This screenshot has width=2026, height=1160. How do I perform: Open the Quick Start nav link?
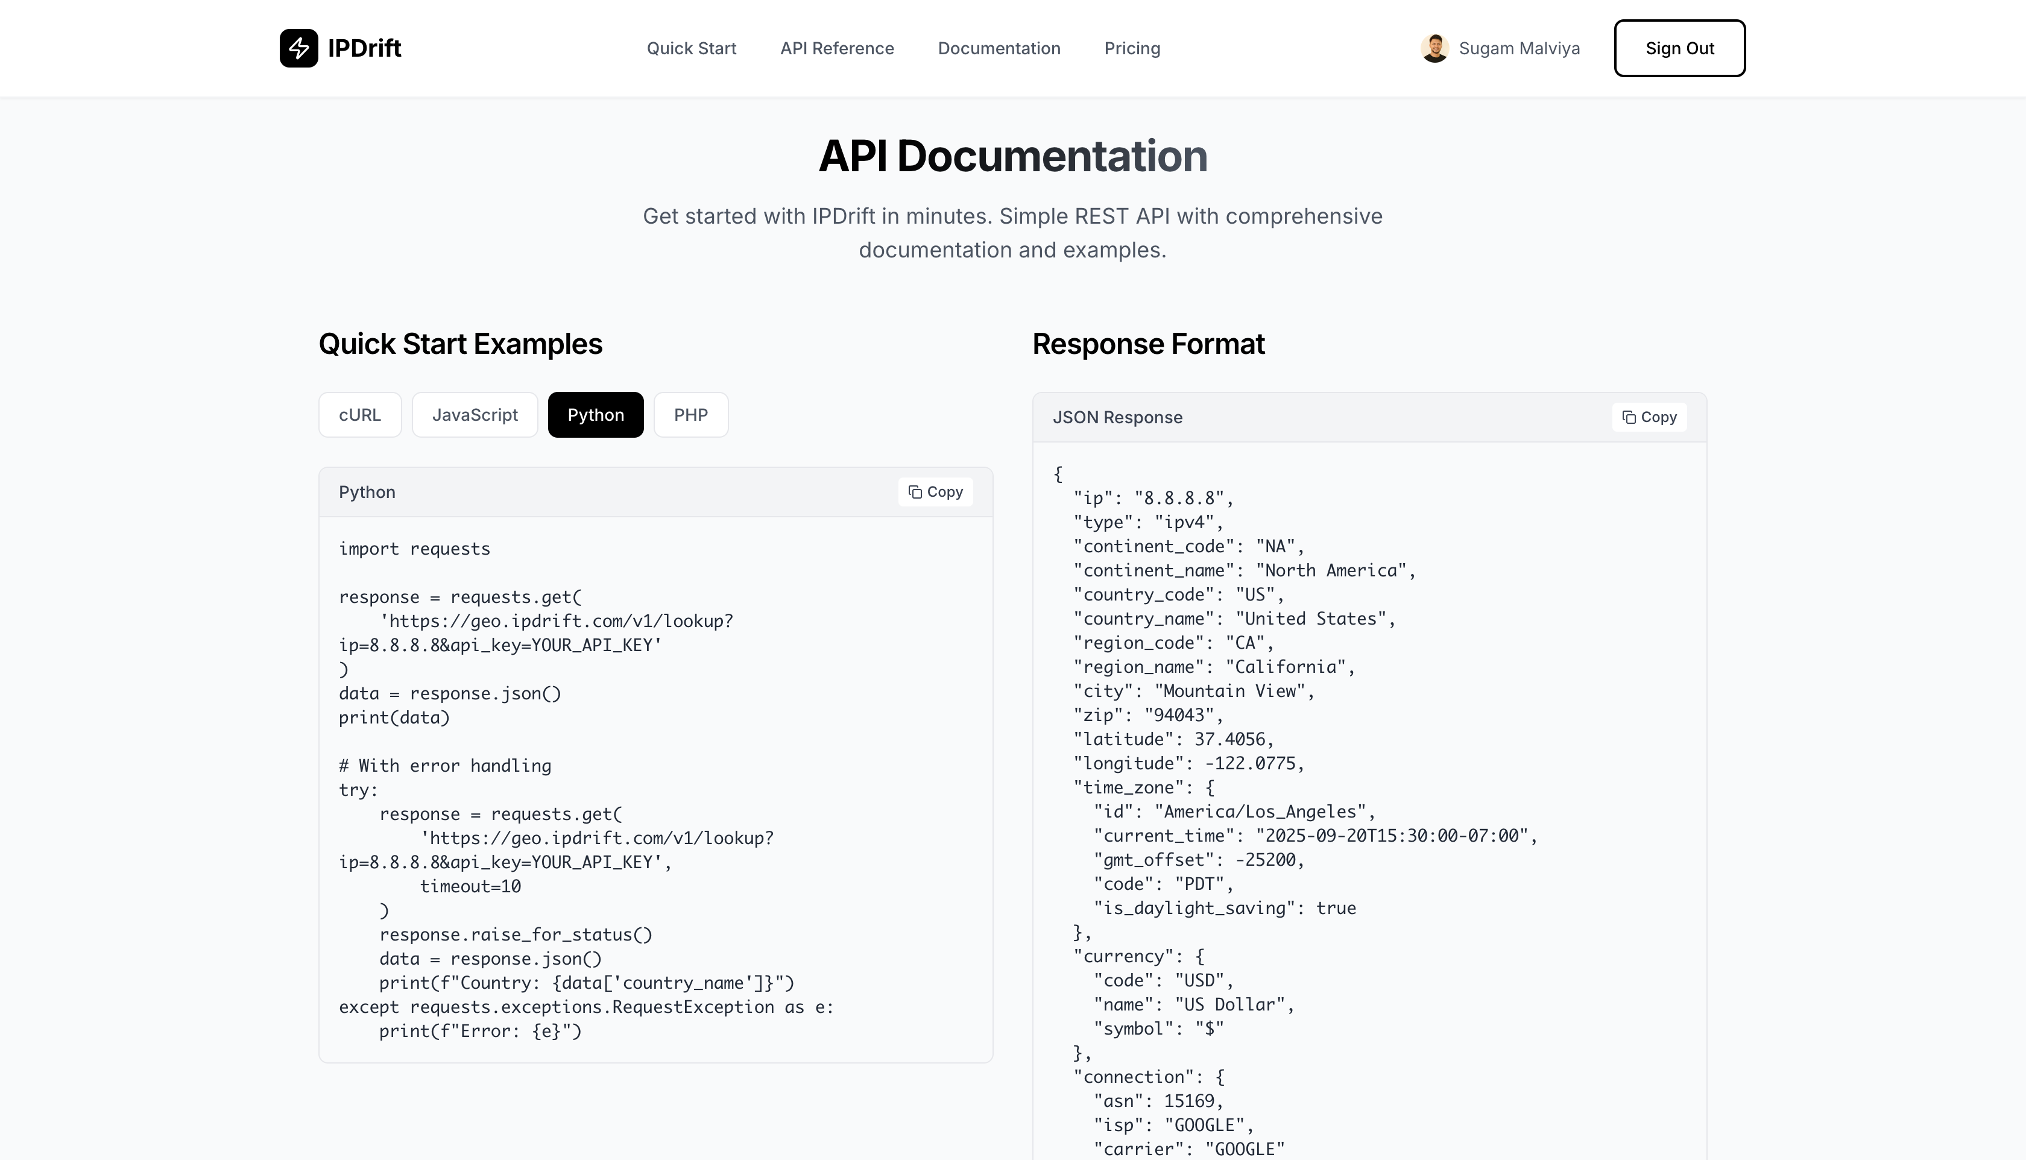[691, 49]
